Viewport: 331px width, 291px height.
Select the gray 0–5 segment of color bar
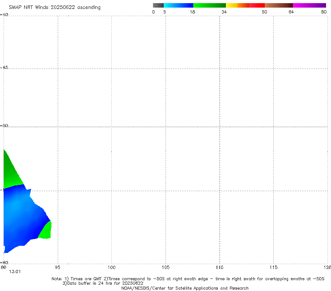click(x=158, y=5)
